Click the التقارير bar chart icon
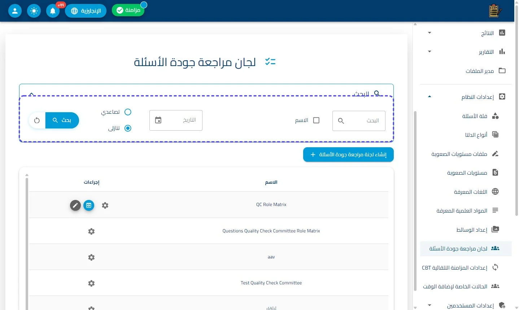Screen dimensions: 519x310 502,52
